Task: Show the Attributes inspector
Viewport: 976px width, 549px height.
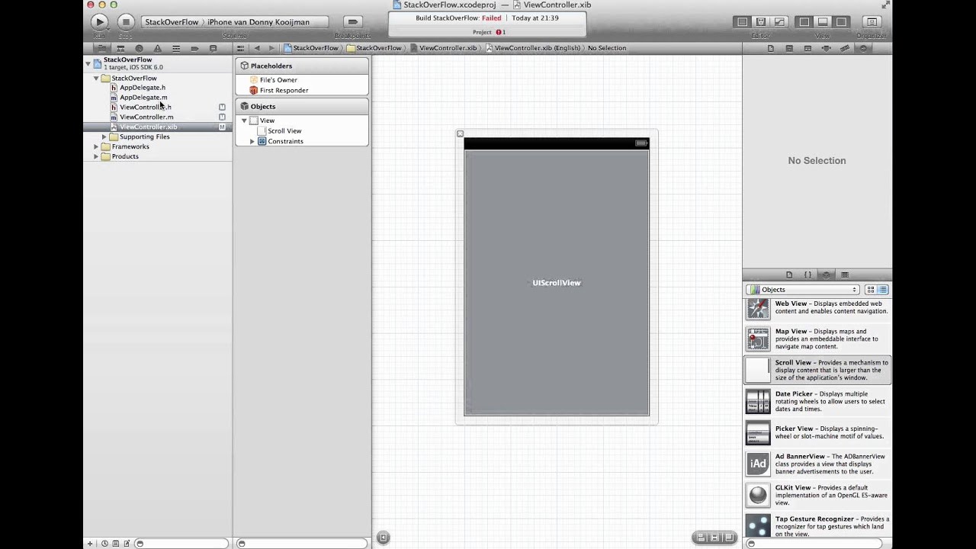Action: (x=827, y=48)
